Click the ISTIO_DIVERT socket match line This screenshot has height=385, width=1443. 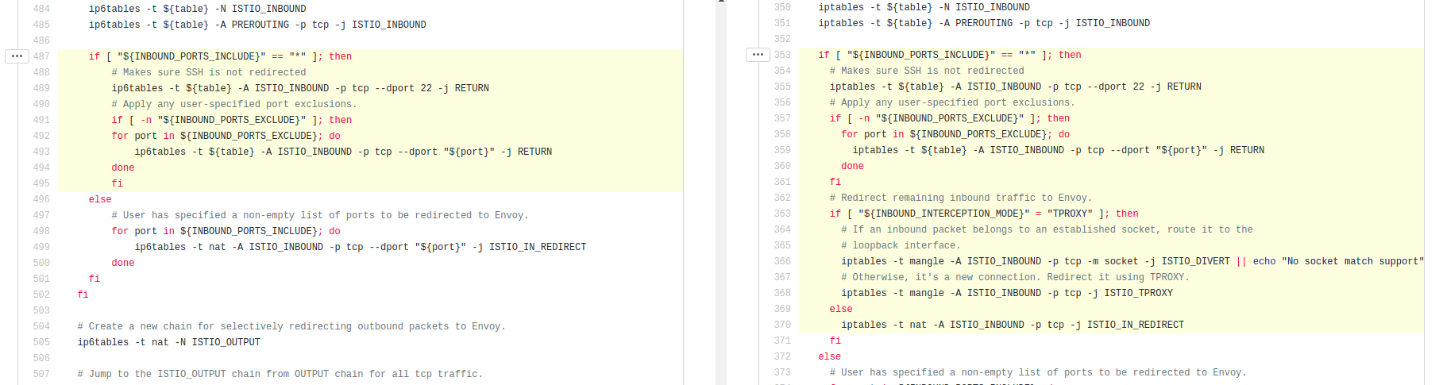coord(1034,261)
